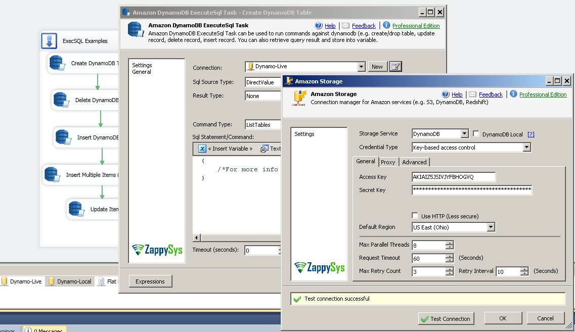The width and height of the screenshot is (575, 332).
Task: Click the green checkmark on Test Connection button
Action: (x=424, y=319)
